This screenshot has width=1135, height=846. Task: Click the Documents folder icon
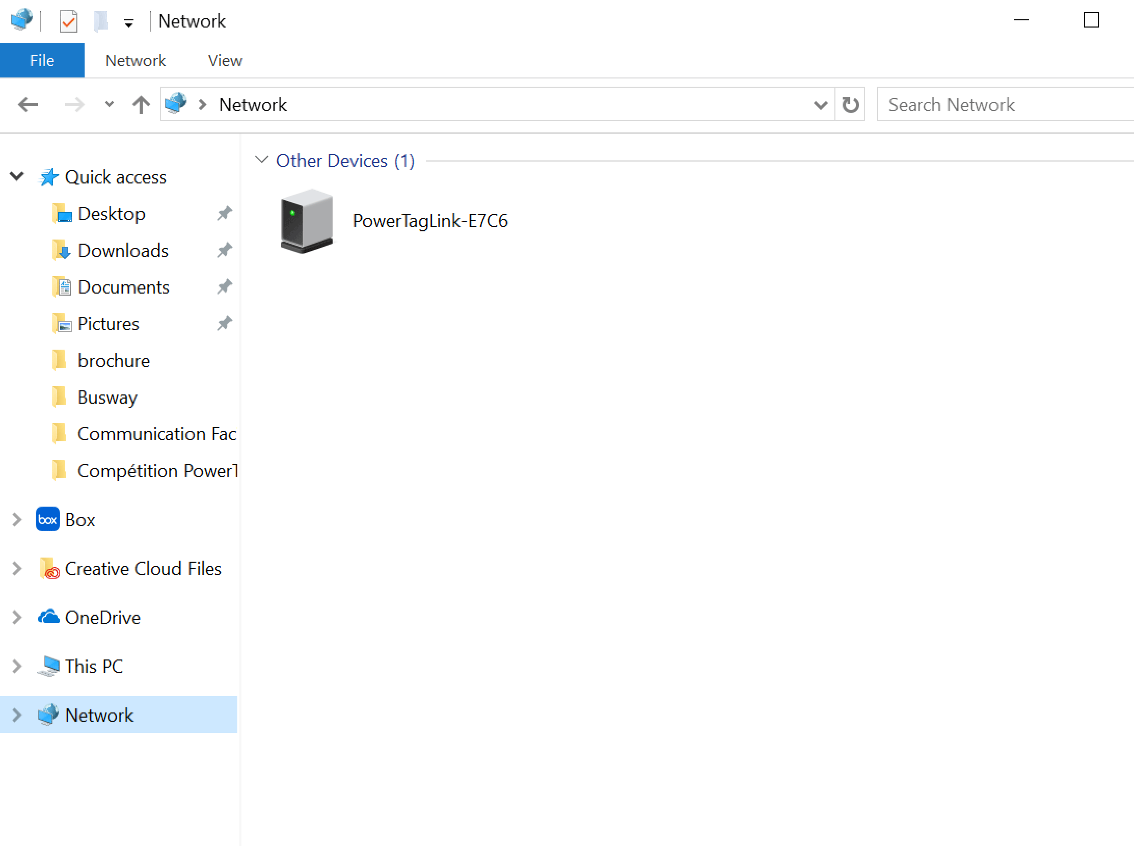coord(61,287)
